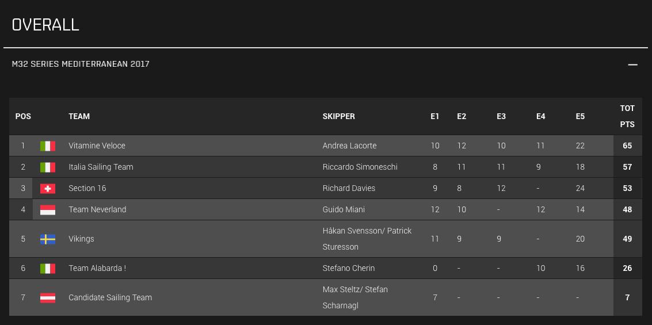Click the Monaco flag for Team Neverland
Image resolution: width=652 pixels, height=325 pixels.
point(48,209)
